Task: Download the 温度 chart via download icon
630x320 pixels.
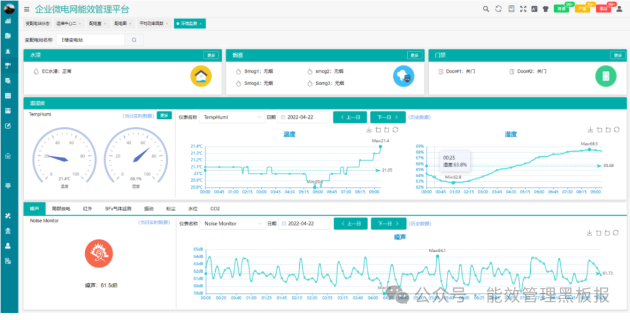Action: coord(369,129)
